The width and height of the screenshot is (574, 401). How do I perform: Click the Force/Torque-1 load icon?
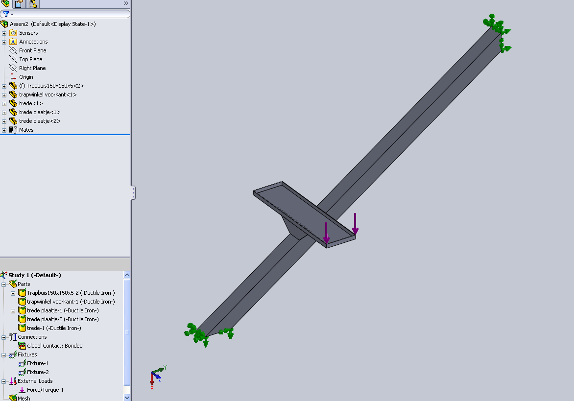click(22, 390)
